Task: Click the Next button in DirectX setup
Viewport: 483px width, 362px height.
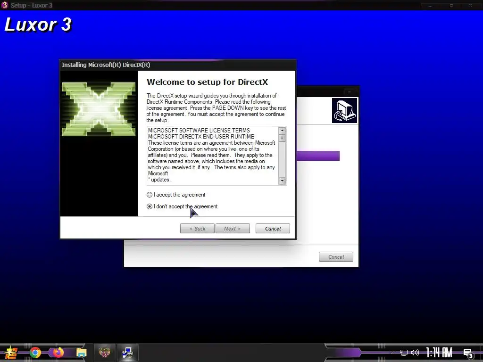Action: point(233,229)
